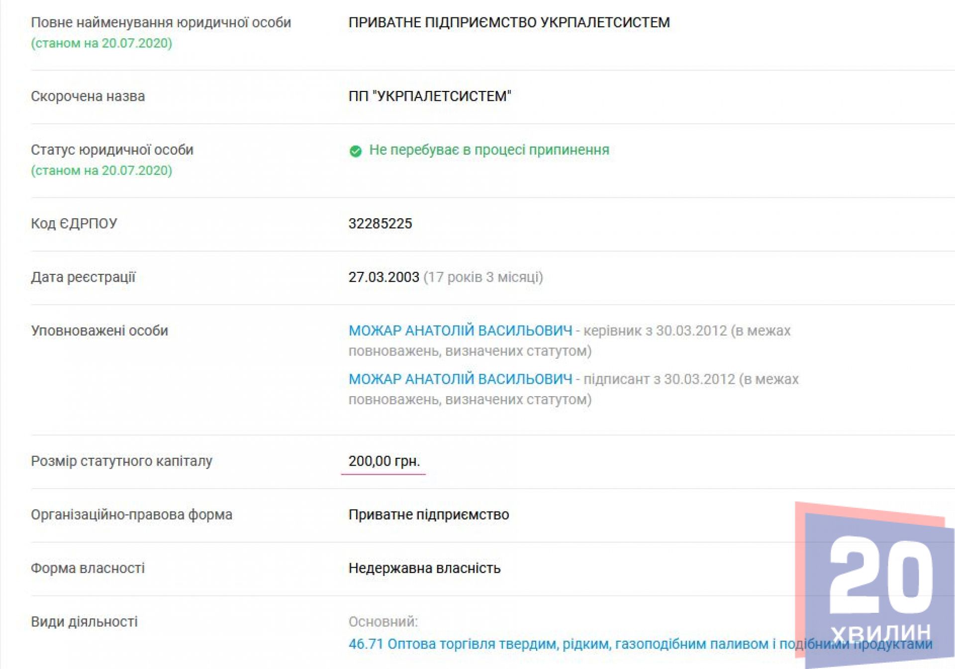955x669 pixels.
Task: Click the Основний: activity heading
Action: (383, 622)
